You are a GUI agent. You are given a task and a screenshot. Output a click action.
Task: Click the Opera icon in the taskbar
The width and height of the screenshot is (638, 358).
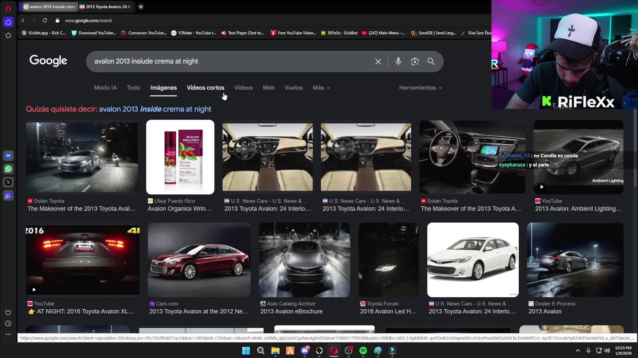pos(334,351)
